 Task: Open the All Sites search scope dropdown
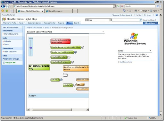pos(110,20)
